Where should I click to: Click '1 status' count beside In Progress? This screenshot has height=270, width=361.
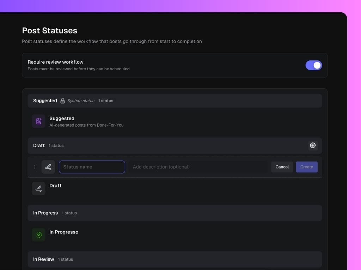69,213
